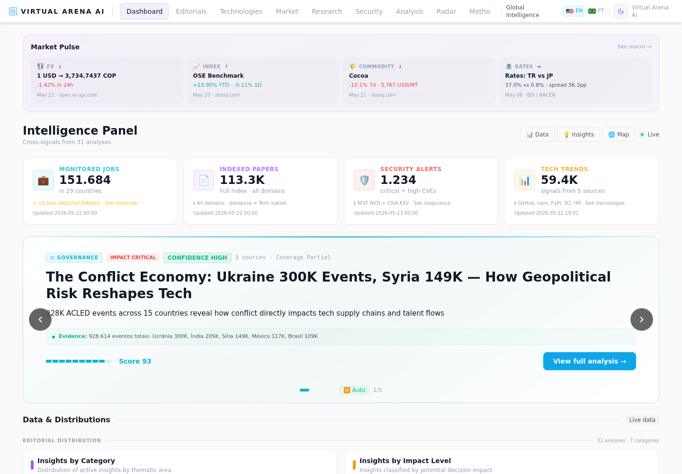Open the Rates: TR vs JP card
682x474 pixels.
575,81
